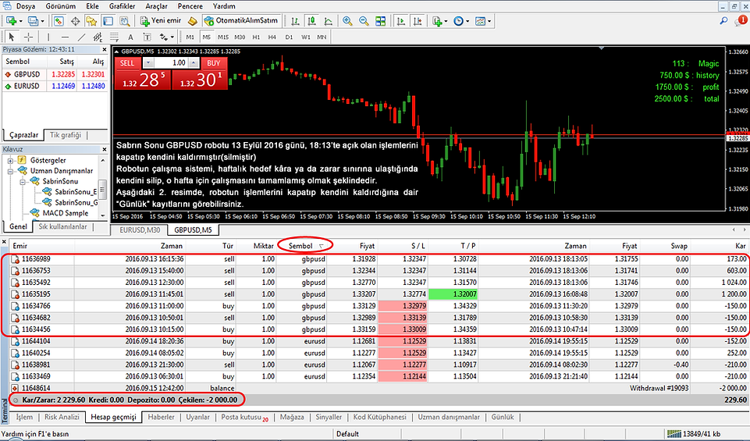Viewport: 750px width, 441px height.
Task: Select the Fibonacci retracement tool
Action: coord(114,37)
